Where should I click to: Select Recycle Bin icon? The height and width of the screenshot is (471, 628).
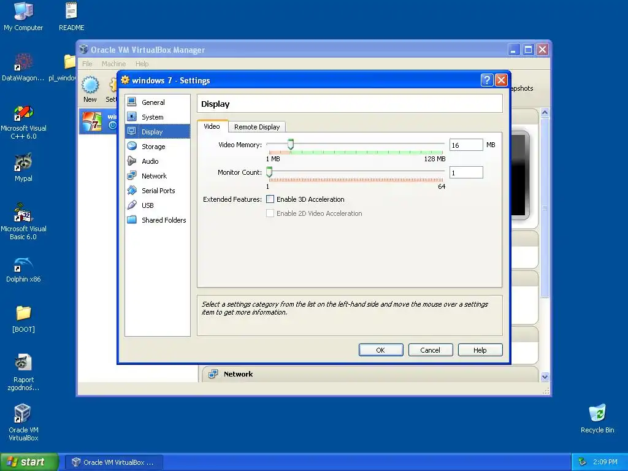597,418
